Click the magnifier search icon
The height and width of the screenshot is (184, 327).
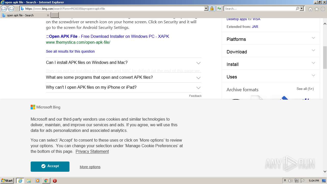[297, 9]
